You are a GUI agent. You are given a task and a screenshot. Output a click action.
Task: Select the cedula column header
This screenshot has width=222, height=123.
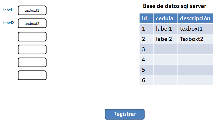(x=165, y=18)
